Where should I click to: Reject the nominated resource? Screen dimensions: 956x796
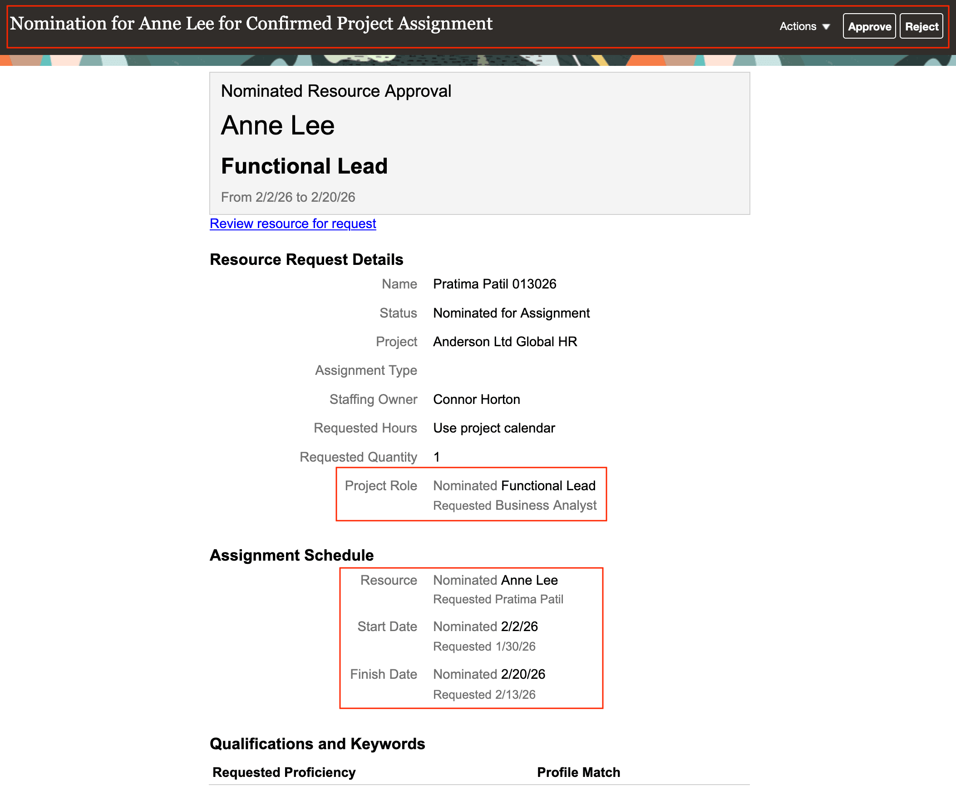click(x=921, y=26)
